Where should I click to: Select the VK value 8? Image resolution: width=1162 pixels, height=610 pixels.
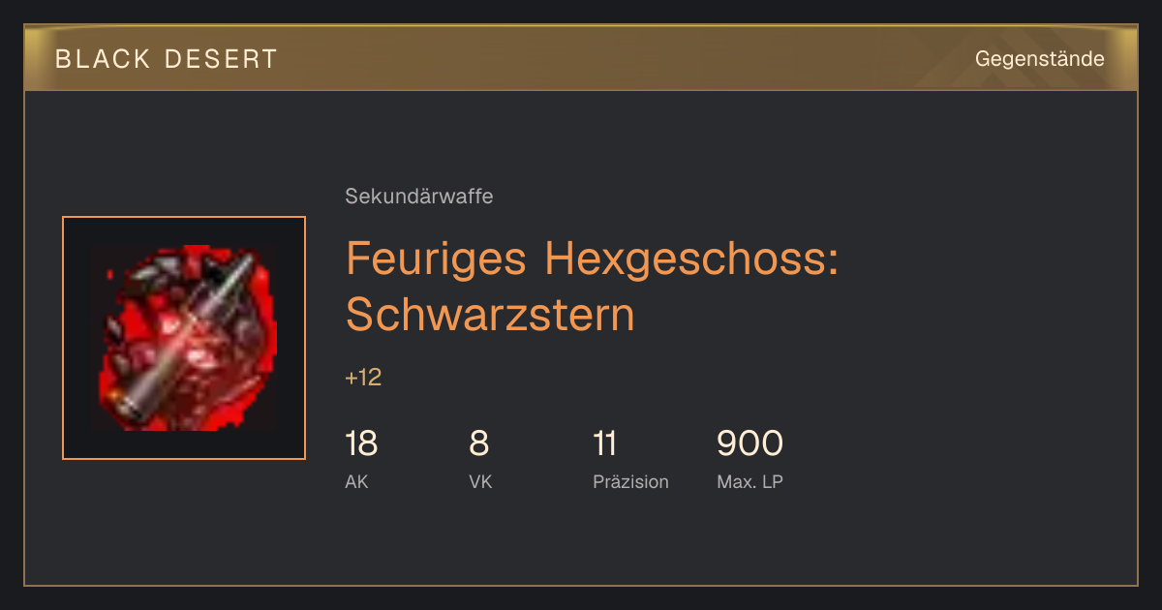(478, 444)
